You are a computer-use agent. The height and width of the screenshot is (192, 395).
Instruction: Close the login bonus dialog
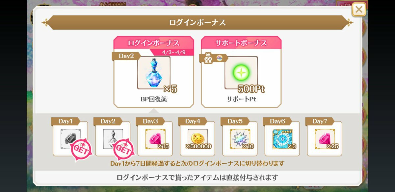click(359, 9)
